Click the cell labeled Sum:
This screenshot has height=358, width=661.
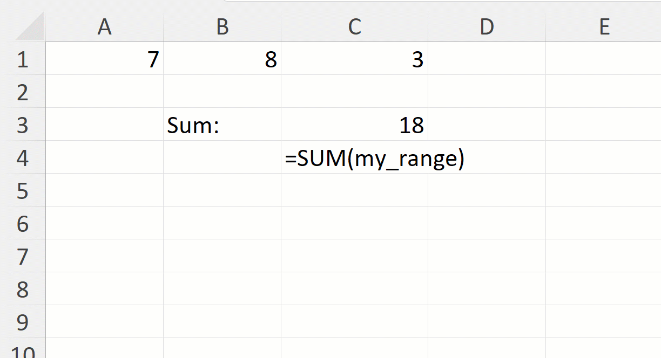(x=222, y=125)
